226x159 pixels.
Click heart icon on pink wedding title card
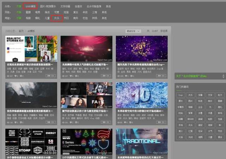coord(71,76)
